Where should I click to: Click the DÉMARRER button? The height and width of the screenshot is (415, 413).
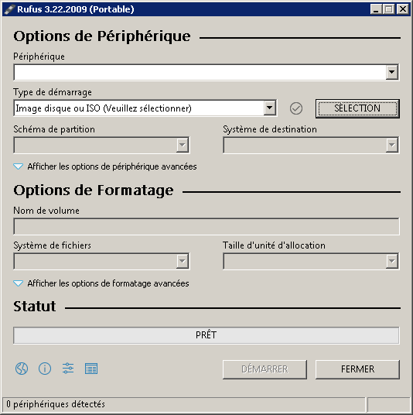pyautogui.click(x=265, y=369)
